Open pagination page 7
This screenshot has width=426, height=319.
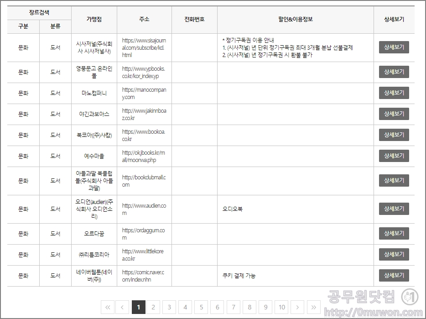(234, 307)
